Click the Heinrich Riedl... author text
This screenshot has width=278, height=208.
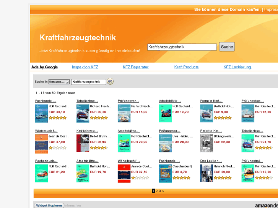point(224,166)
